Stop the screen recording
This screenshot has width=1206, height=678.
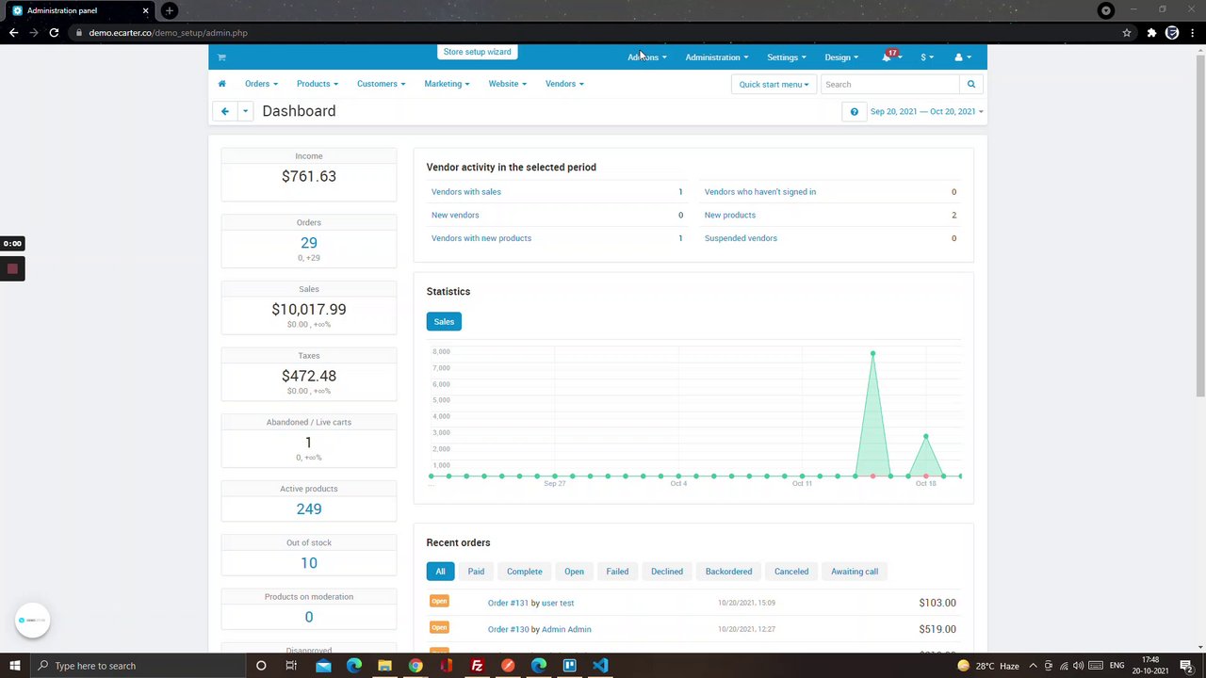[12, 269]
